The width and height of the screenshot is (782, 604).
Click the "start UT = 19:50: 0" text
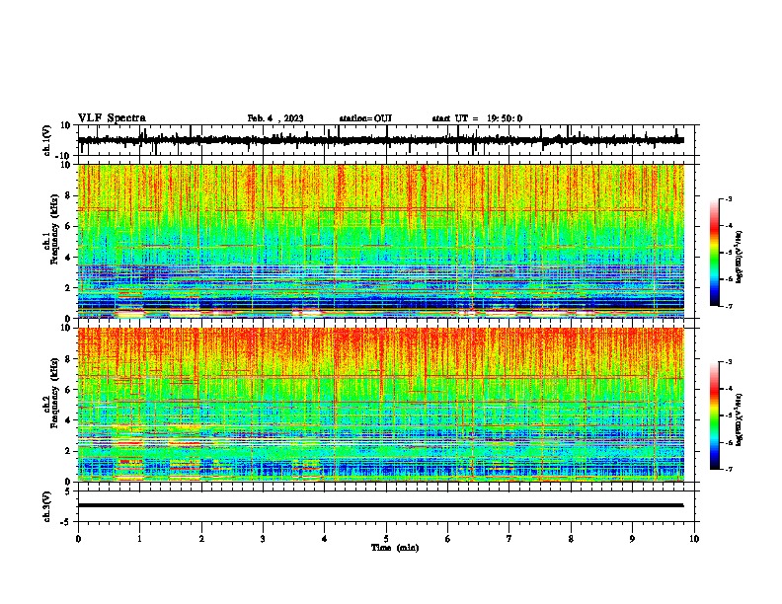tap(477, 118)
